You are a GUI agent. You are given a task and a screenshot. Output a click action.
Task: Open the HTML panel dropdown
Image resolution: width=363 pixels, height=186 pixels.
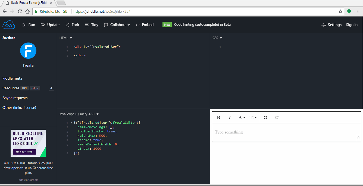coord(66,38)
